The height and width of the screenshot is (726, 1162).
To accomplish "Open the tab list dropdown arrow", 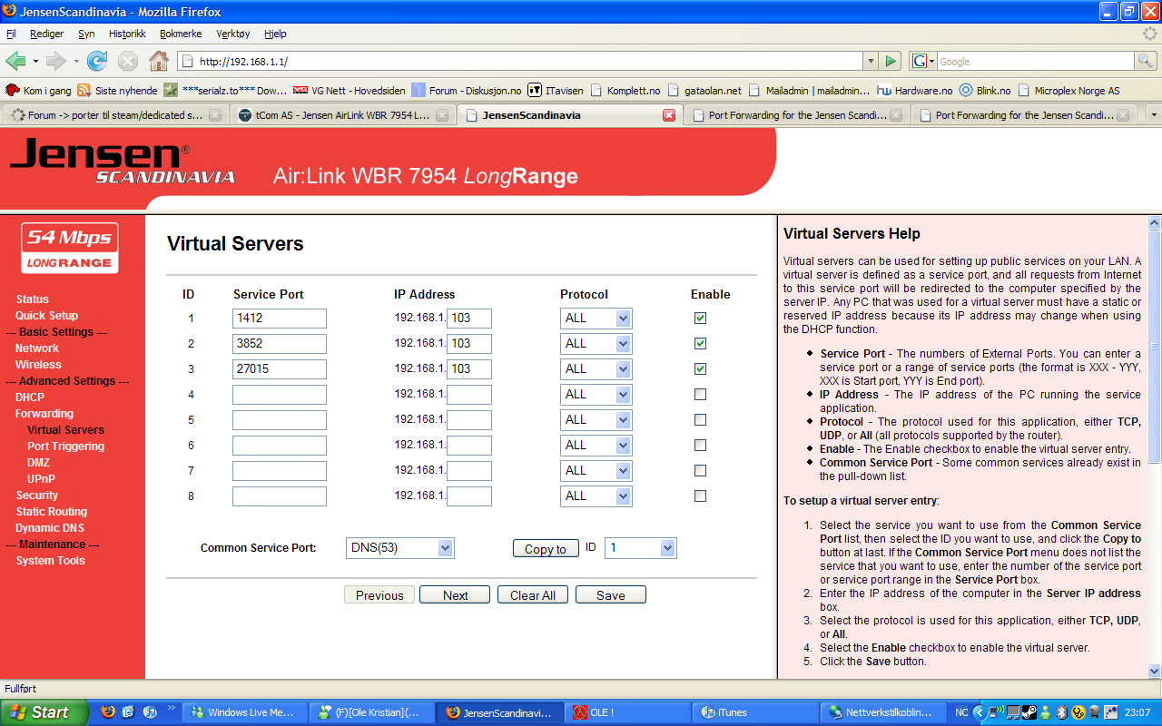I will (1154, 115).
